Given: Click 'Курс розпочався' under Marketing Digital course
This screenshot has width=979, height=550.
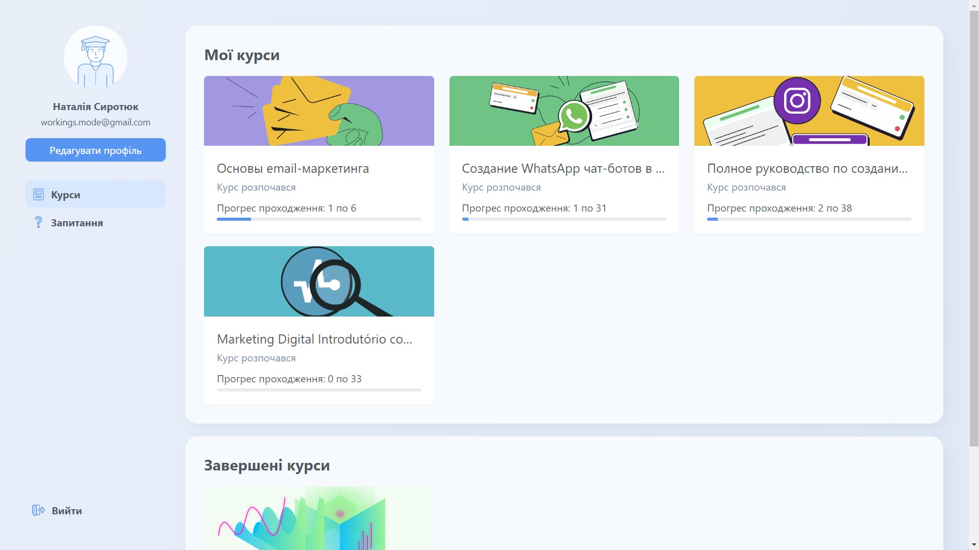Looking at the screenshot, I should 256,358.
